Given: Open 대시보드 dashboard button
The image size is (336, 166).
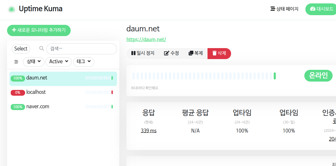Looking at the screenshot, I should coord(321,9).
